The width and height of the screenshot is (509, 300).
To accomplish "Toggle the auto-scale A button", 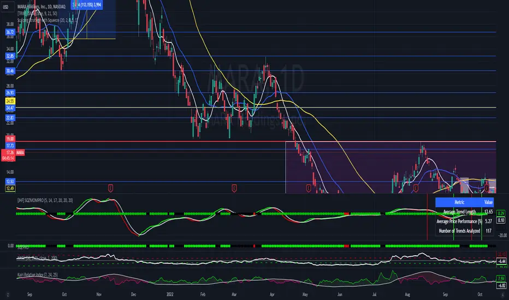I will click(x=502, y=295).
